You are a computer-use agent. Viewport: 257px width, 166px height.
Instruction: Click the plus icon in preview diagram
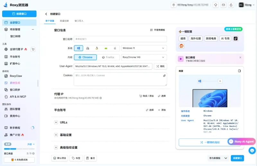click(220, 81)
